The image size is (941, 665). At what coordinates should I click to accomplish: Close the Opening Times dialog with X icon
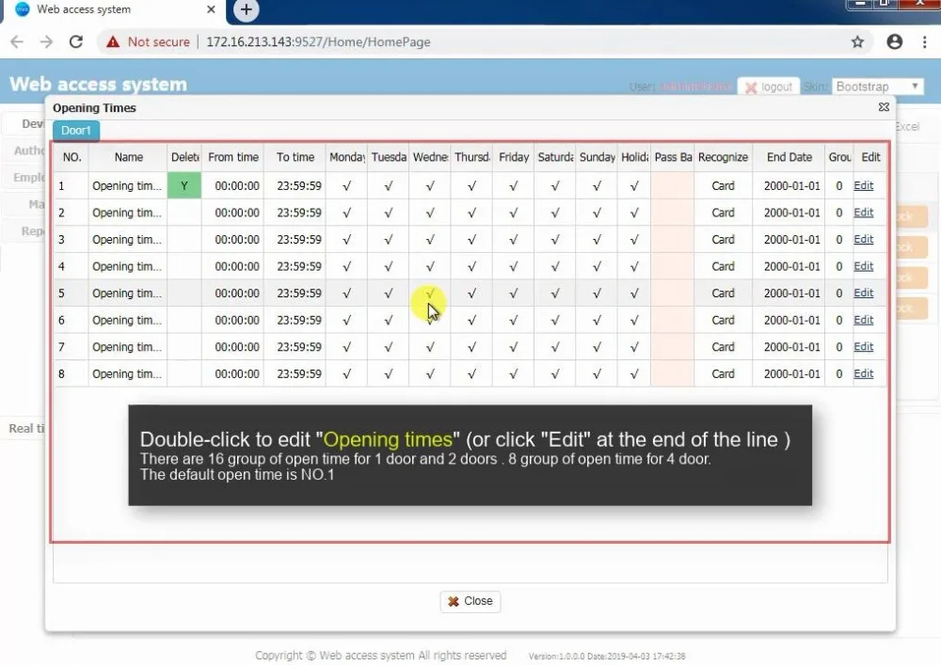(x=884, y=106)
